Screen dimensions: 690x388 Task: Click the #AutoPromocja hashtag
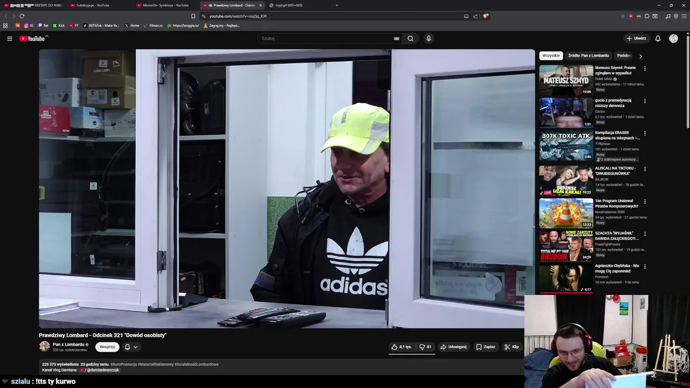tap(124, 364)
